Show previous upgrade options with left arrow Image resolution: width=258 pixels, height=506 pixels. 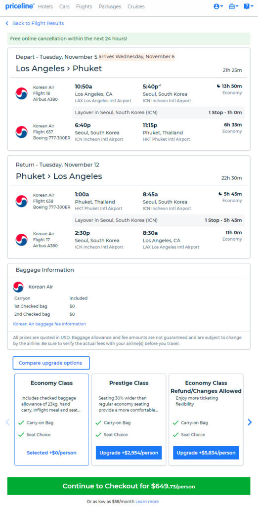(x=8, y=422)
